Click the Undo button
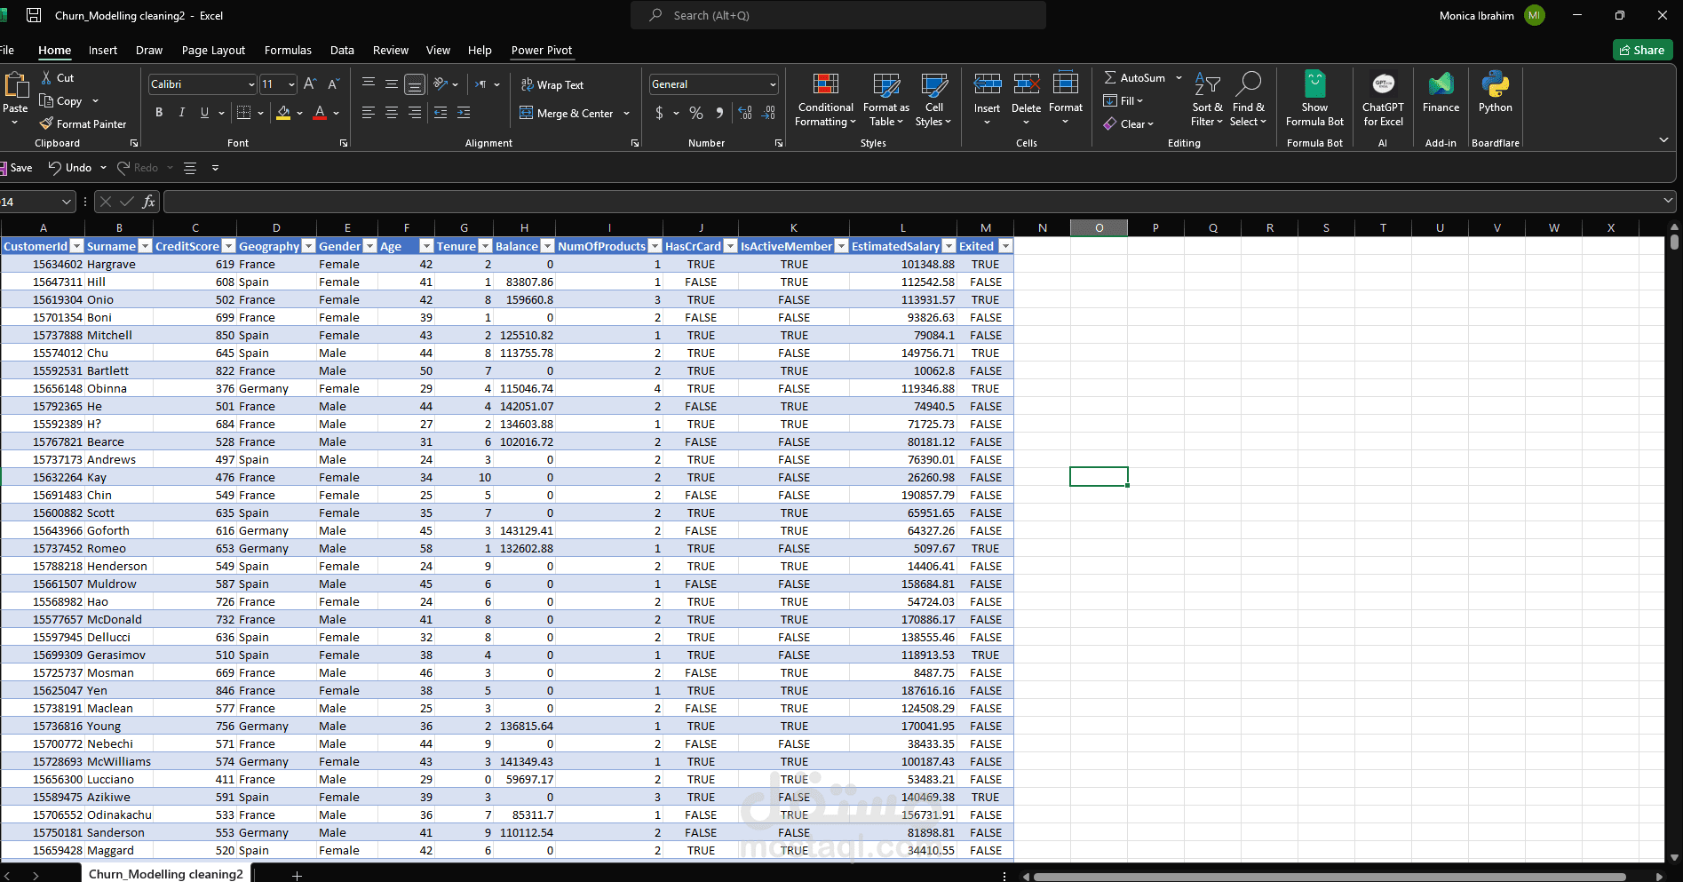Viewport: 1683px width, 882px height. [70, 168]
